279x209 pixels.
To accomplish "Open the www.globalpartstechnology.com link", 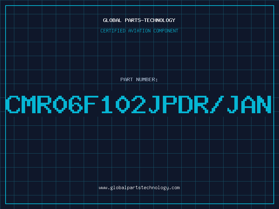I will click(139, 188).
